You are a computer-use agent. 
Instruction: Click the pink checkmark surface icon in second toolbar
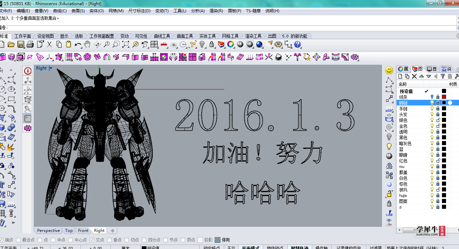(164, 57)
